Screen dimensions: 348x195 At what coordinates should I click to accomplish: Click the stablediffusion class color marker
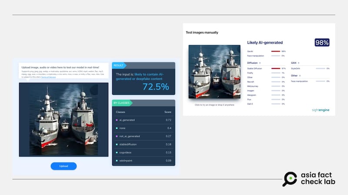117,144
